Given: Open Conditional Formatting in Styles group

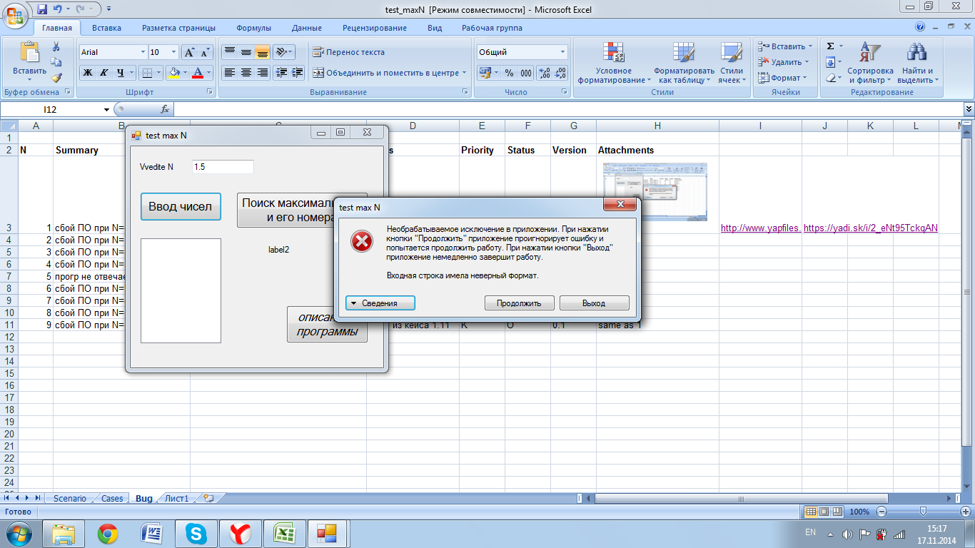Looking at the screenshot, I should point(614,63).
